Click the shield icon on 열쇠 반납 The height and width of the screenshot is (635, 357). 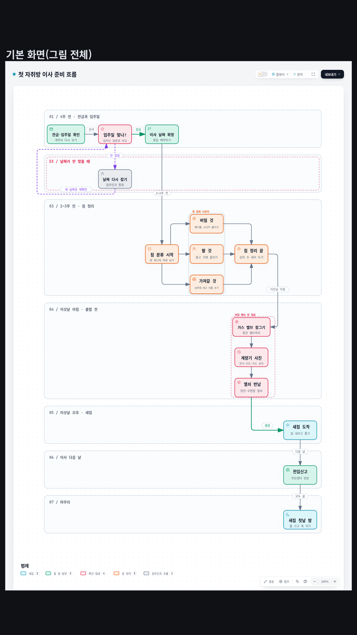click(x=239, y=382)
